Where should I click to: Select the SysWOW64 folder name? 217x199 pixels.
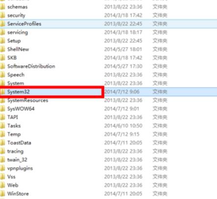coord(21,109)
